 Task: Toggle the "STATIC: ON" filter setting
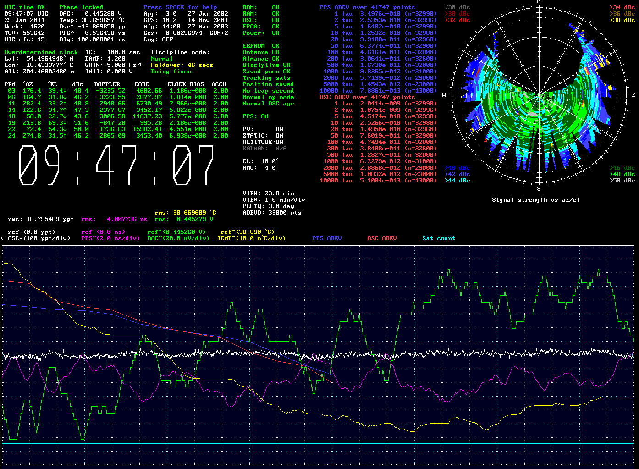click(x=263, y=136)
